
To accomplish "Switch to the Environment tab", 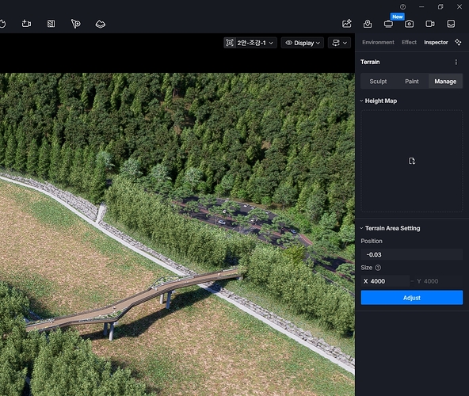I will 378,42.
